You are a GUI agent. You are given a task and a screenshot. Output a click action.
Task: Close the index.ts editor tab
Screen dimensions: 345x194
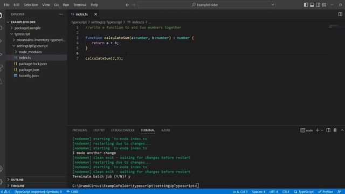coord(95,15)
